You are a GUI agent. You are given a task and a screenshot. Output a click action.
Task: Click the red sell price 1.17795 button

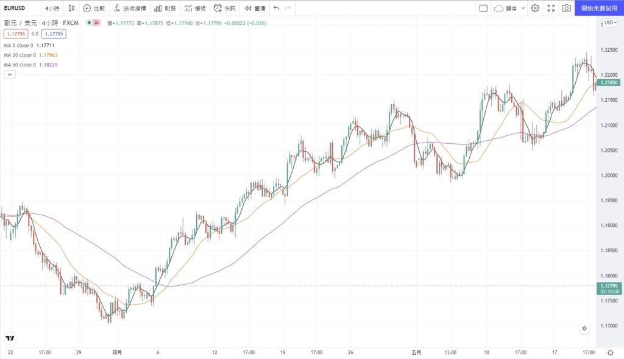click(15, 34)
